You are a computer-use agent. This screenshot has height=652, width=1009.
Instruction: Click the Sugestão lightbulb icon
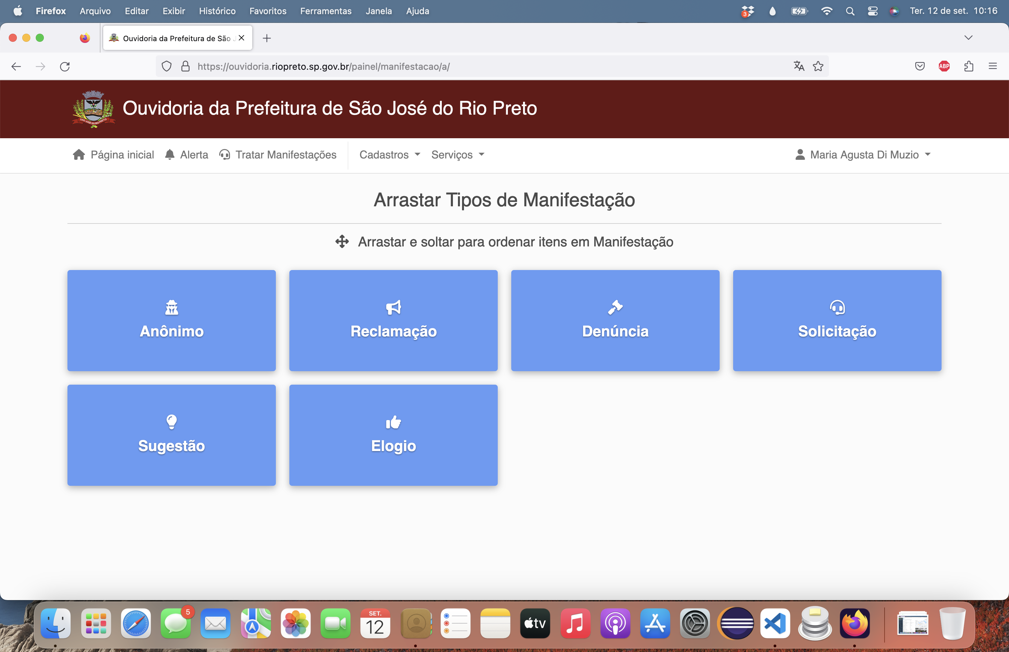coord(172,422)
